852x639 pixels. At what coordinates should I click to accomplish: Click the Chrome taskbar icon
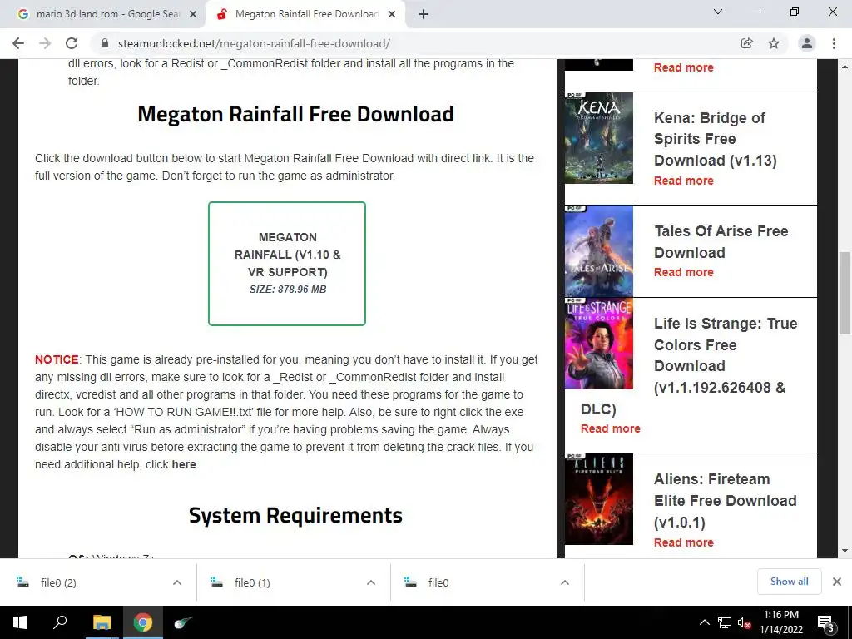143,622
